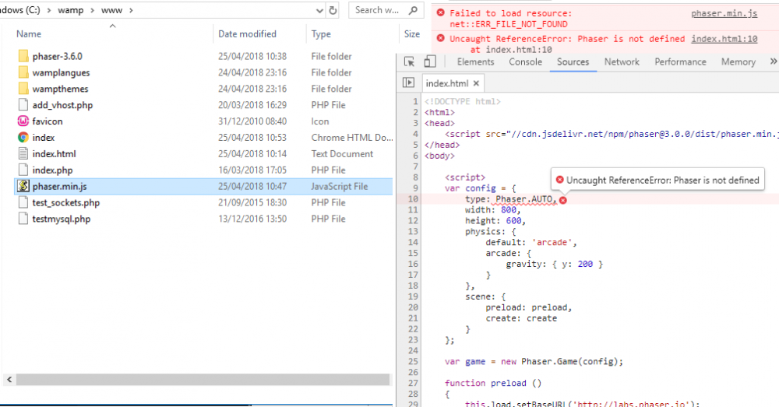Click the left arrow of the horizontal scrollbar

coord(9,380)
